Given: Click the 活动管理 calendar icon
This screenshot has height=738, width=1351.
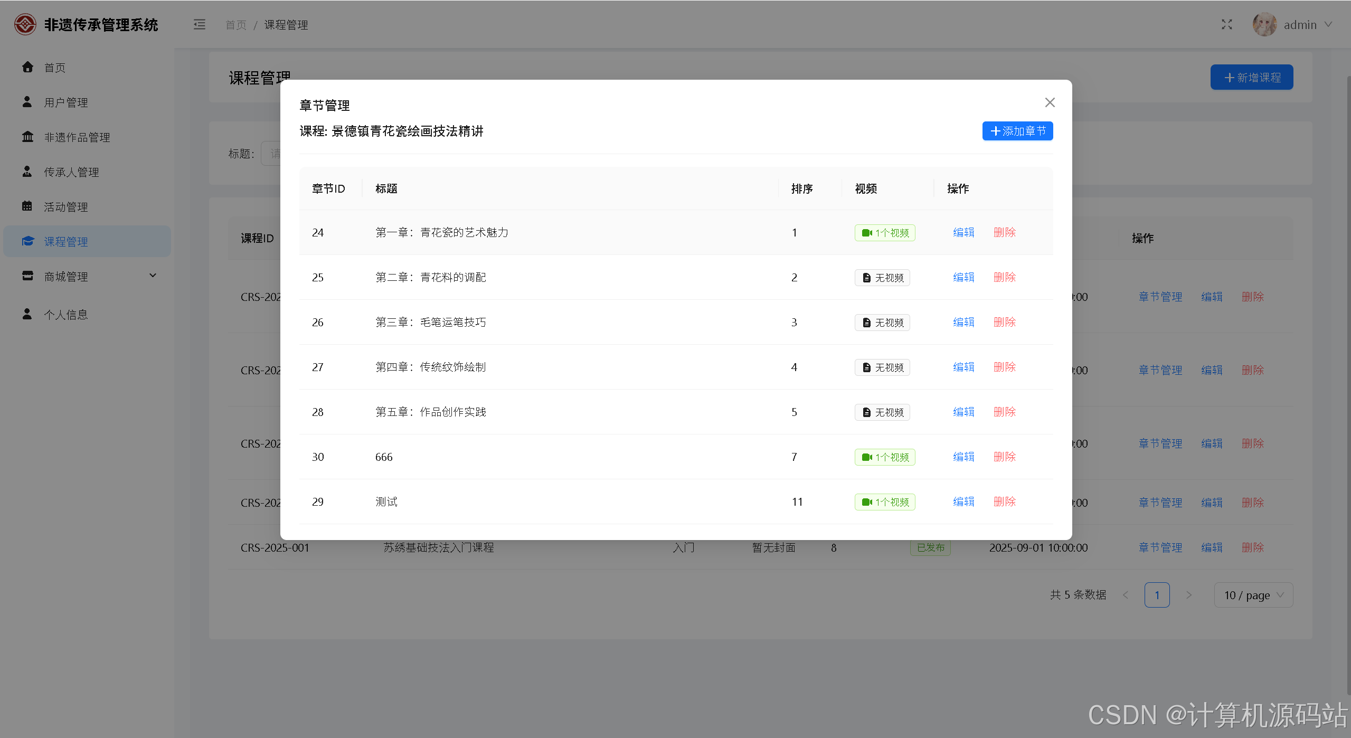Looking at the screenshot, I should pos(27,206).
